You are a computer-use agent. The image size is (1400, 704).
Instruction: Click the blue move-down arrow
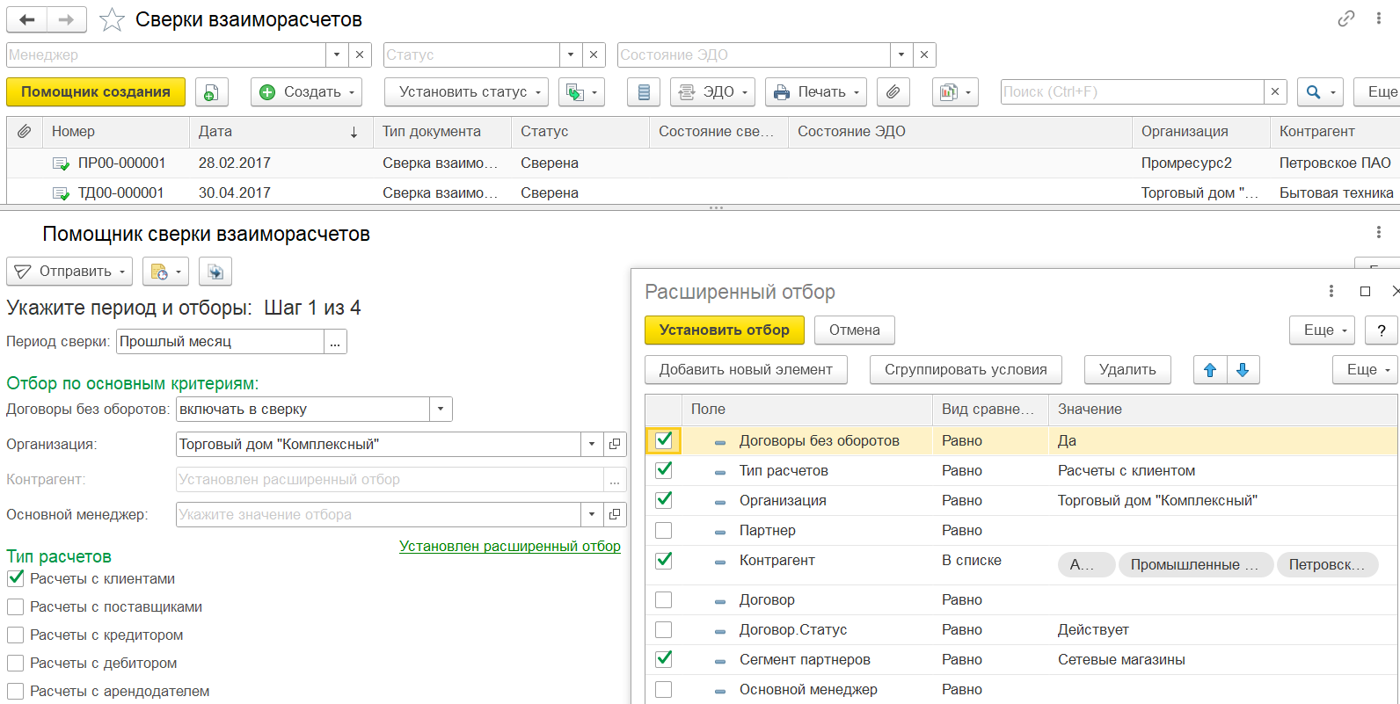[x=1243, y=370]
